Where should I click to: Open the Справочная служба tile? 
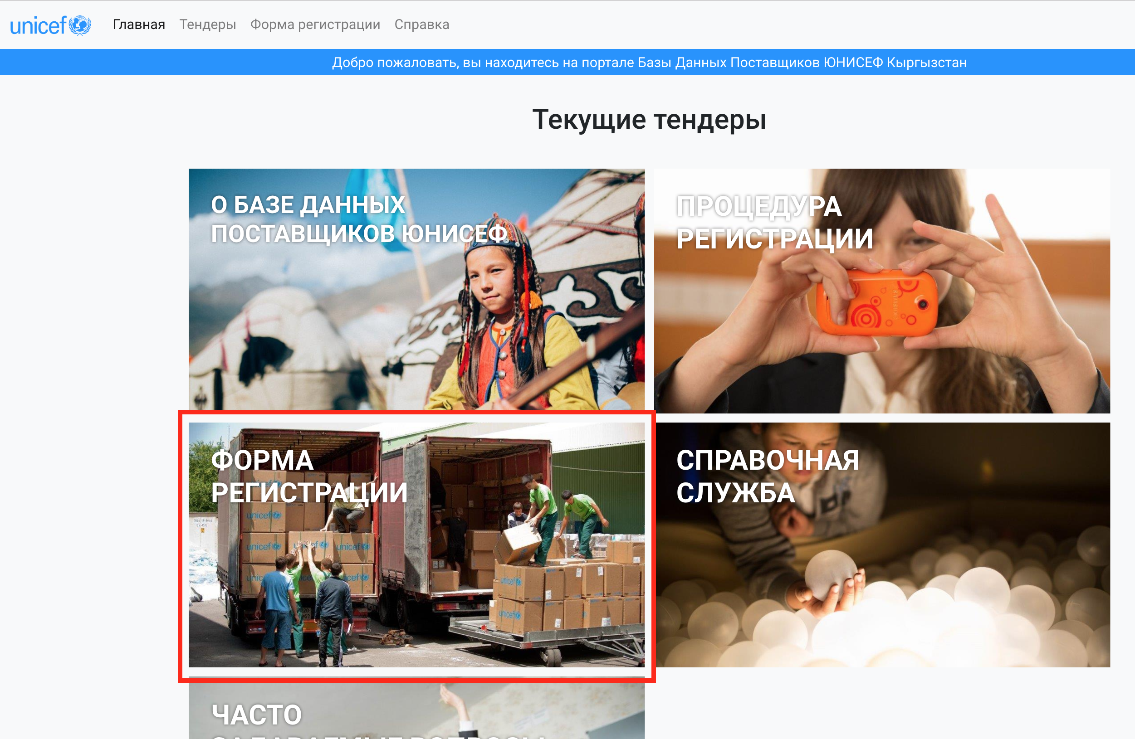(882, 545)
